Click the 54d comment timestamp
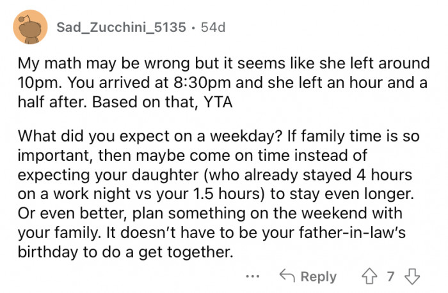 214,27
